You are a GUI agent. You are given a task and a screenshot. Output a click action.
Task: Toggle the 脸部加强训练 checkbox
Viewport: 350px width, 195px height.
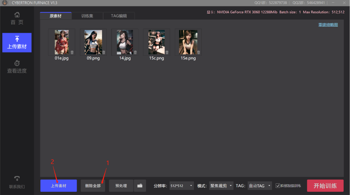[278, 186]
